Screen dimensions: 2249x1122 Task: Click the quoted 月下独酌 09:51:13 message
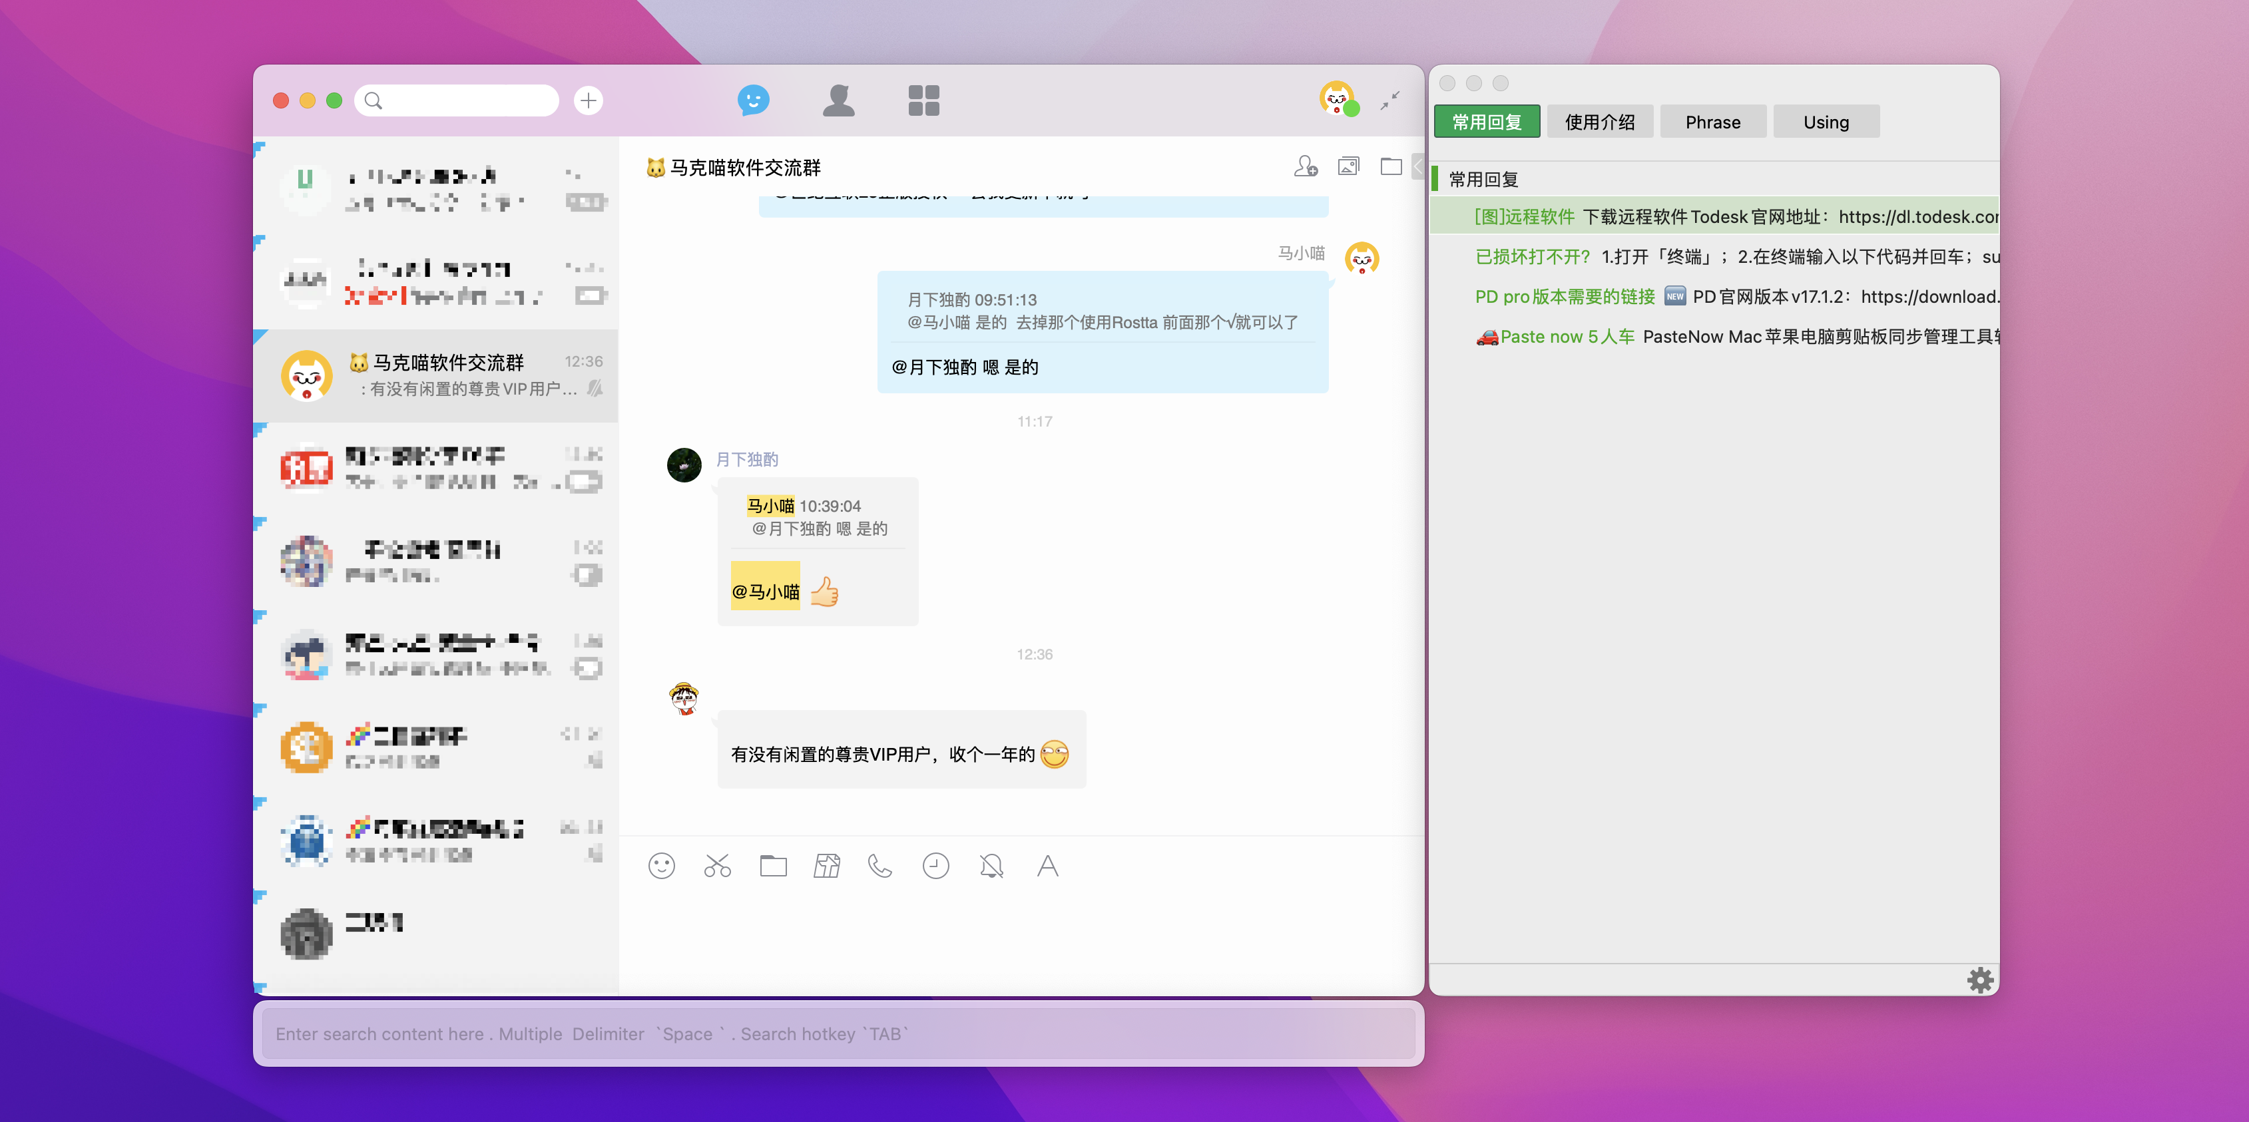pos(1103,311)
